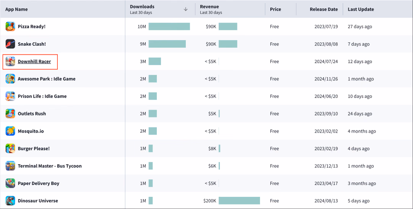Click release date 2024/06/20
Viewport: 413px width, 209px height.
point(326,96)
